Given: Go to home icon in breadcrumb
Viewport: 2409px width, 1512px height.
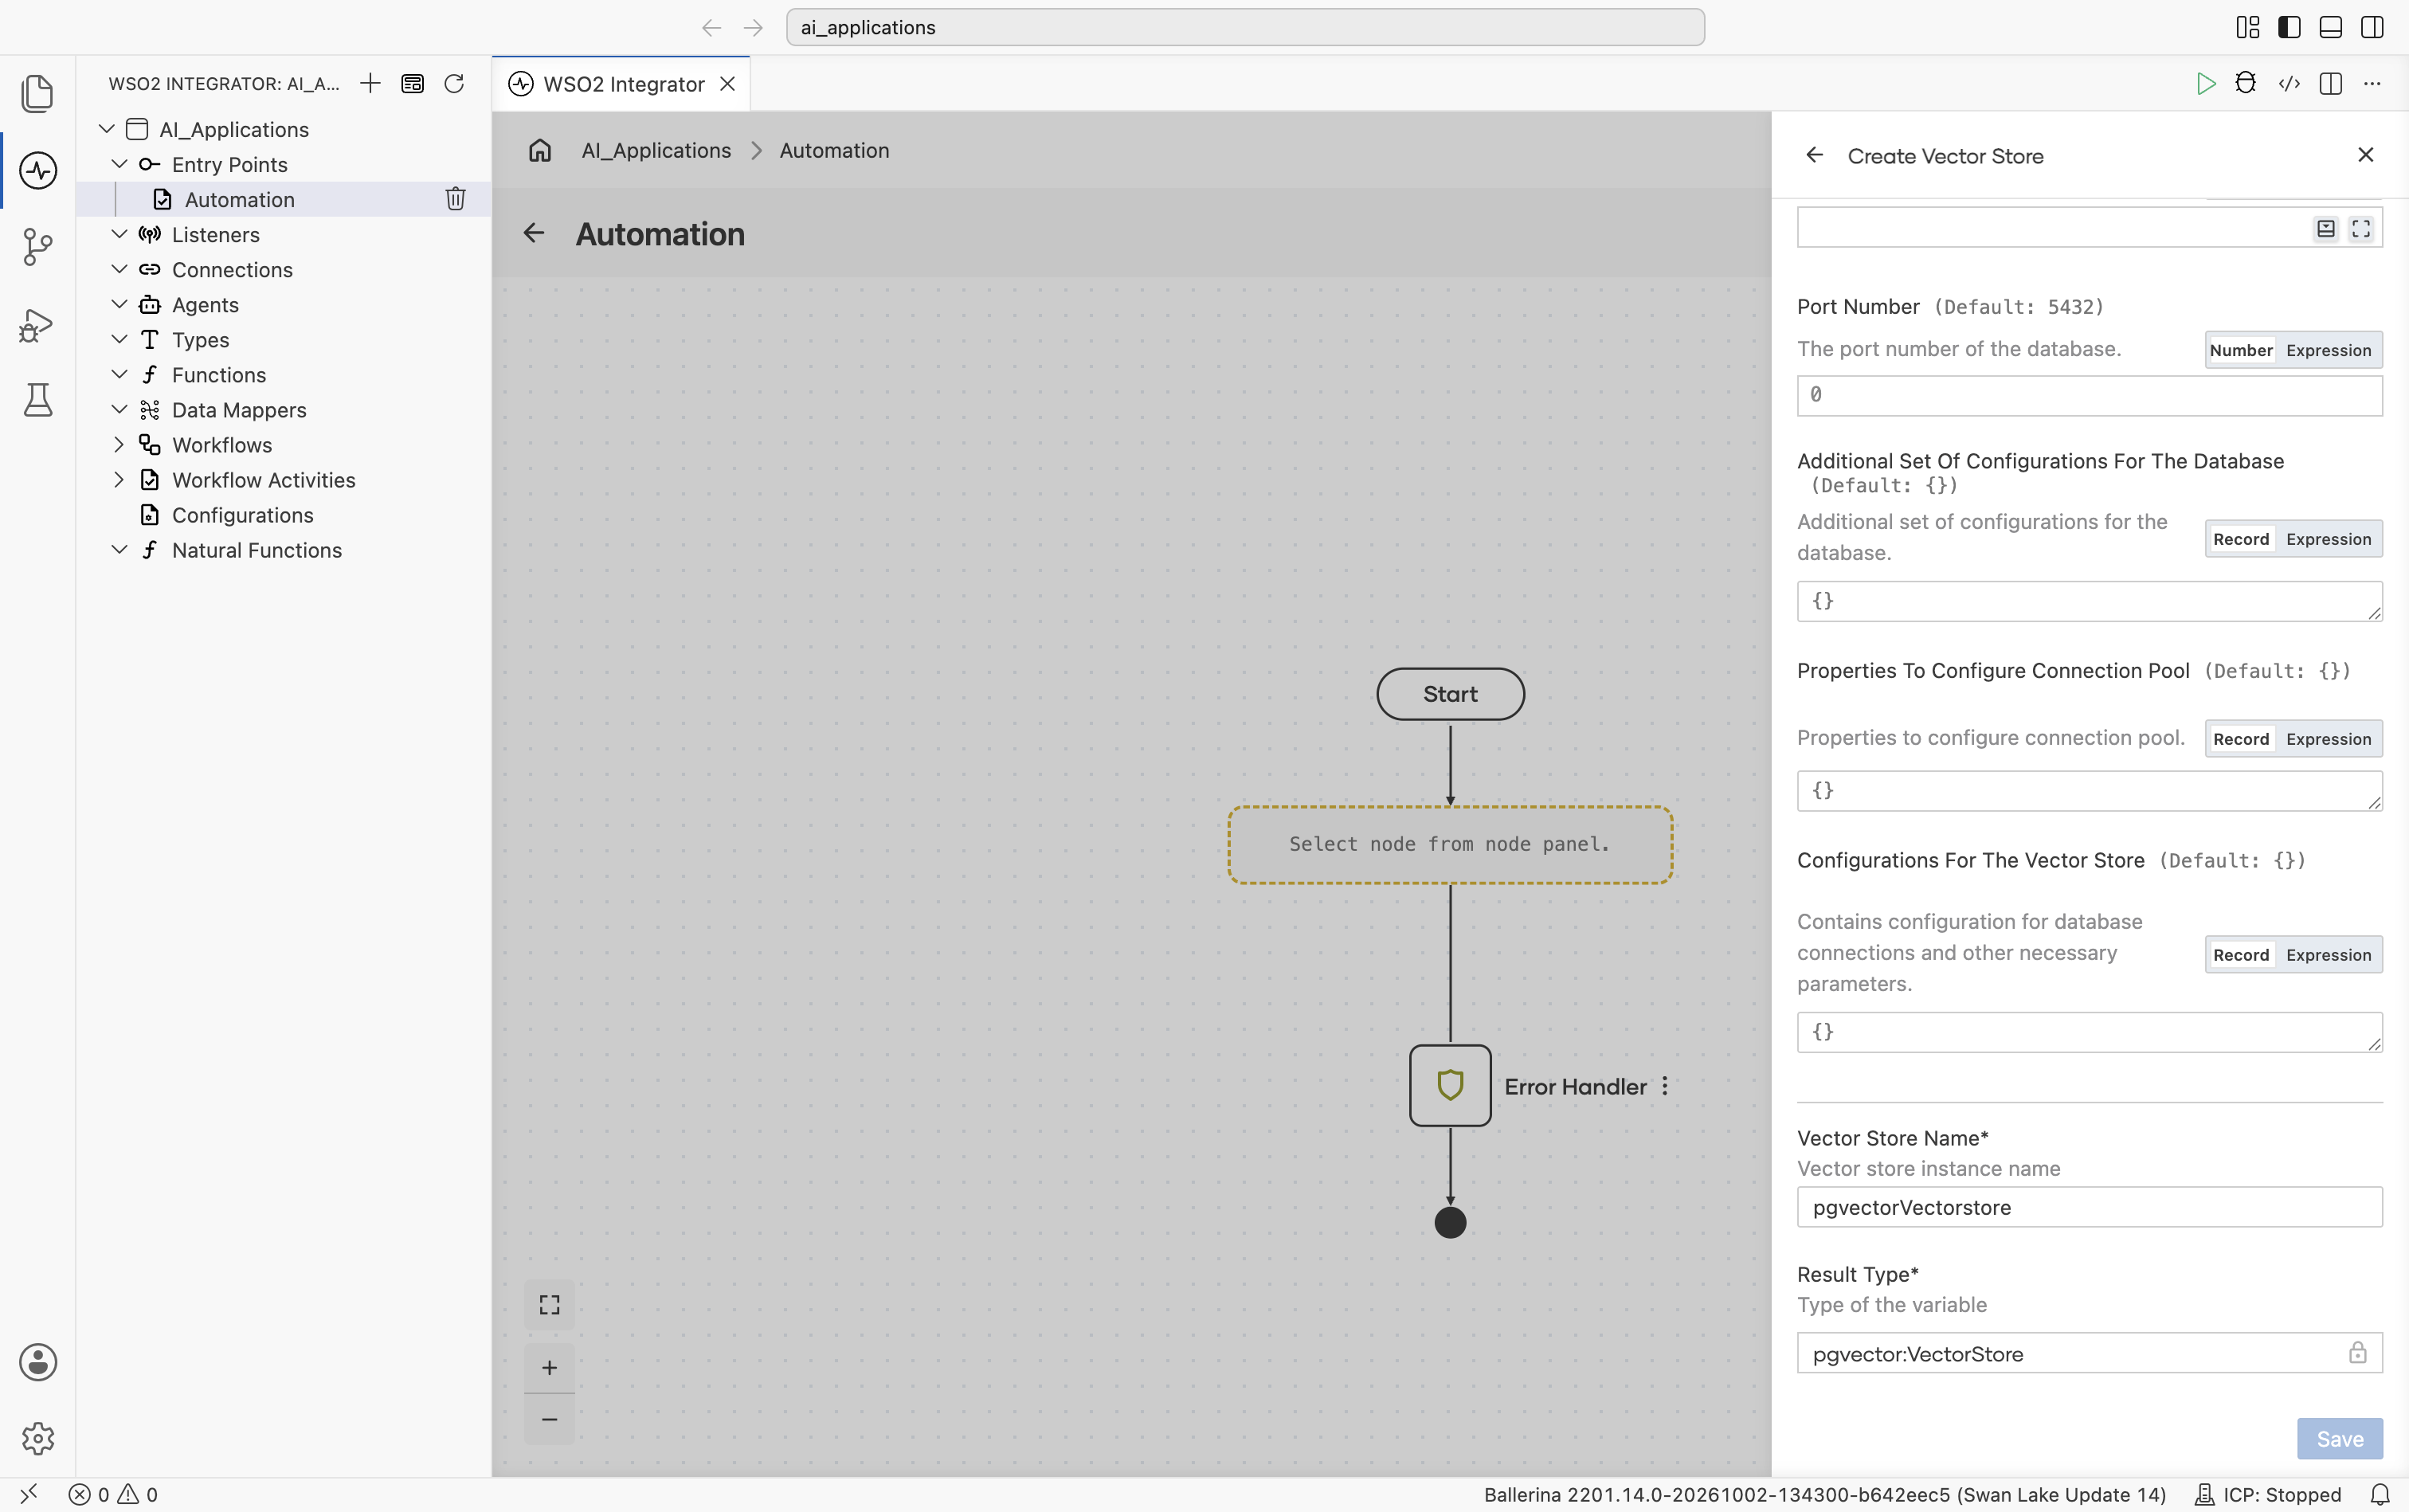Looking at the screenshot, I should [540, 150].
